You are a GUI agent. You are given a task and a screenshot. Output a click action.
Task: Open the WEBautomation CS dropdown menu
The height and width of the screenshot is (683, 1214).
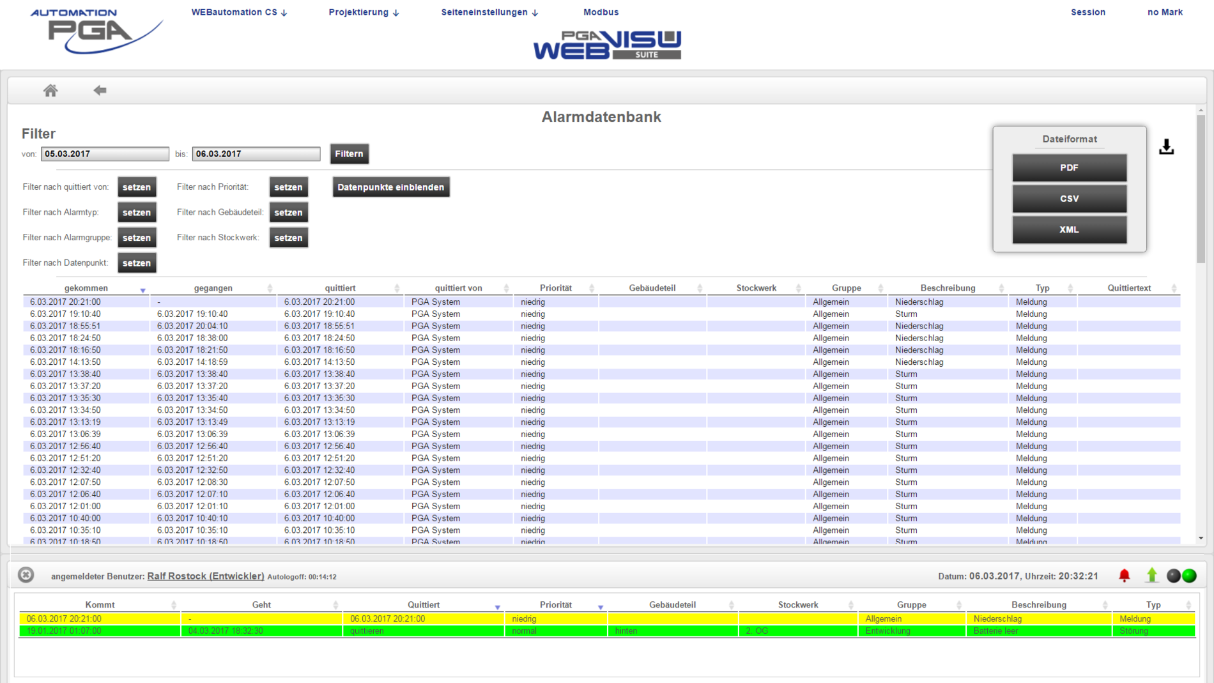tap(239, 12)
